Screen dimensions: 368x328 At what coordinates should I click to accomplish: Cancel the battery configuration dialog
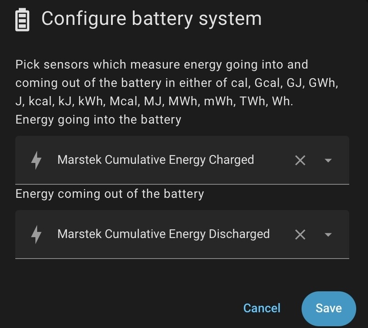(x=261, y=308)
